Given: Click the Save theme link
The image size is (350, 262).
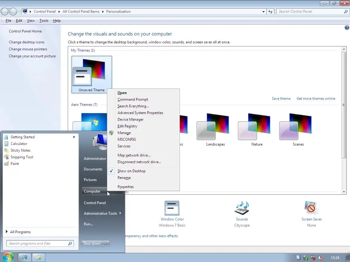Looking at the screenshot, I should click(x=281, y=99).
